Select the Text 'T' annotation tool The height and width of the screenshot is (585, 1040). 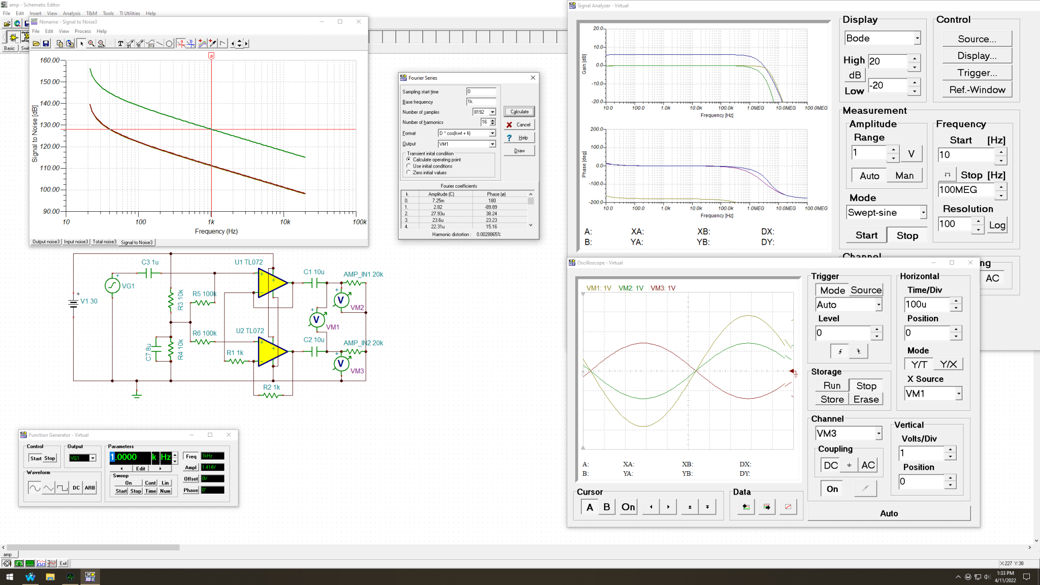point(120,44)
